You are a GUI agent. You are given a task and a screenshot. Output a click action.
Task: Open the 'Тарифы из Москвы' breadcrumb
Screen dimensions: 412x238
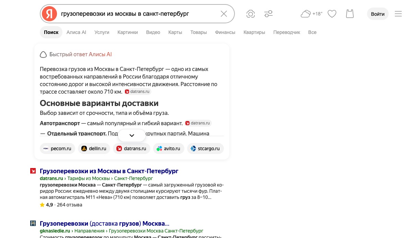(89, 178)
